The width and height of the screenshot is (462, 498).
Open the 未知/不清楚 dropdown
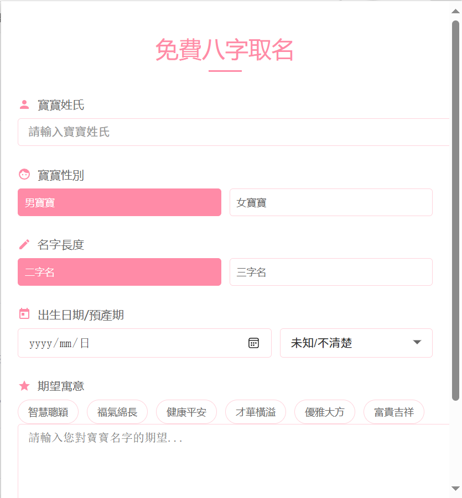(356, 343)
